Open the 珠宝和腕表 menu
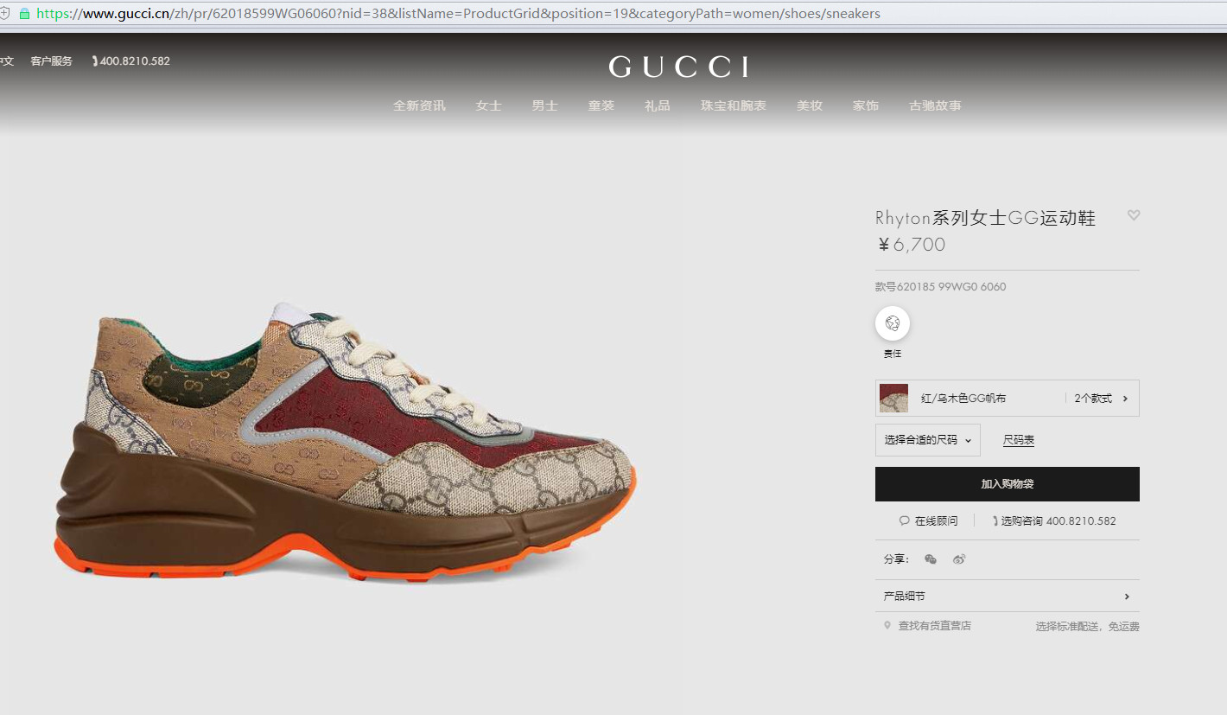This screenshot has height=715, width=1227. pyautogui.click(x=734, y=105)
